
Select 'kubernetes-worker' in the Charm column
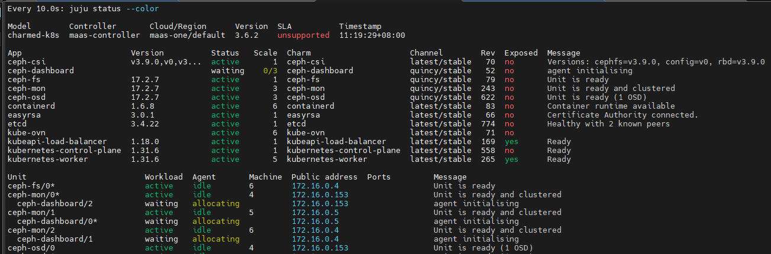pyautogui.click(x=327, y=159)
